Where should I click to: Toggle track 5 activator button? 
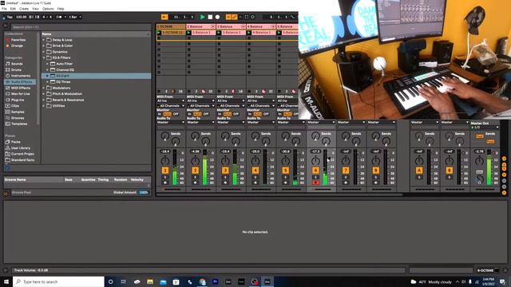[286, 170]
